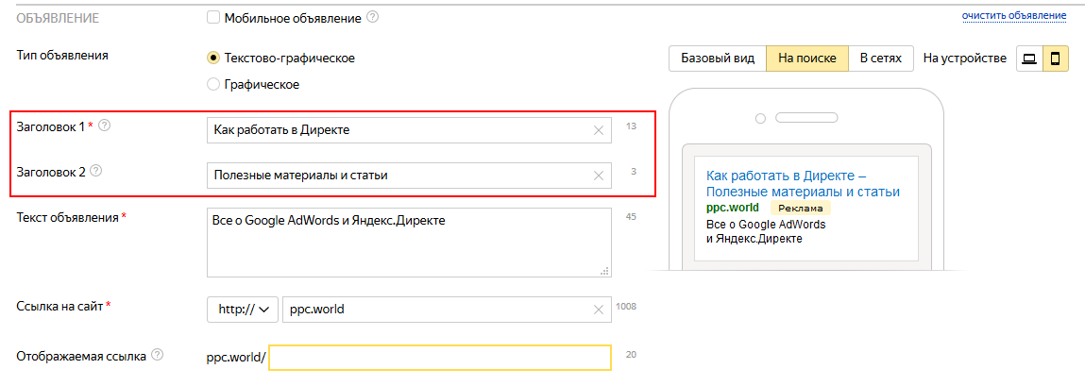This screenshot has height=386, width=1085.
Task: Select Графическое ad type
Action: pyautogui.click(x=213, y=85)
